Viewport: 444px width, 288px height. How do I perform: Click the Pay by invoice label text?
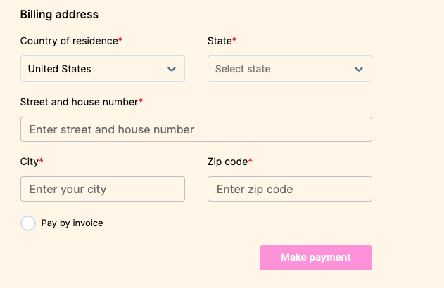72,223
